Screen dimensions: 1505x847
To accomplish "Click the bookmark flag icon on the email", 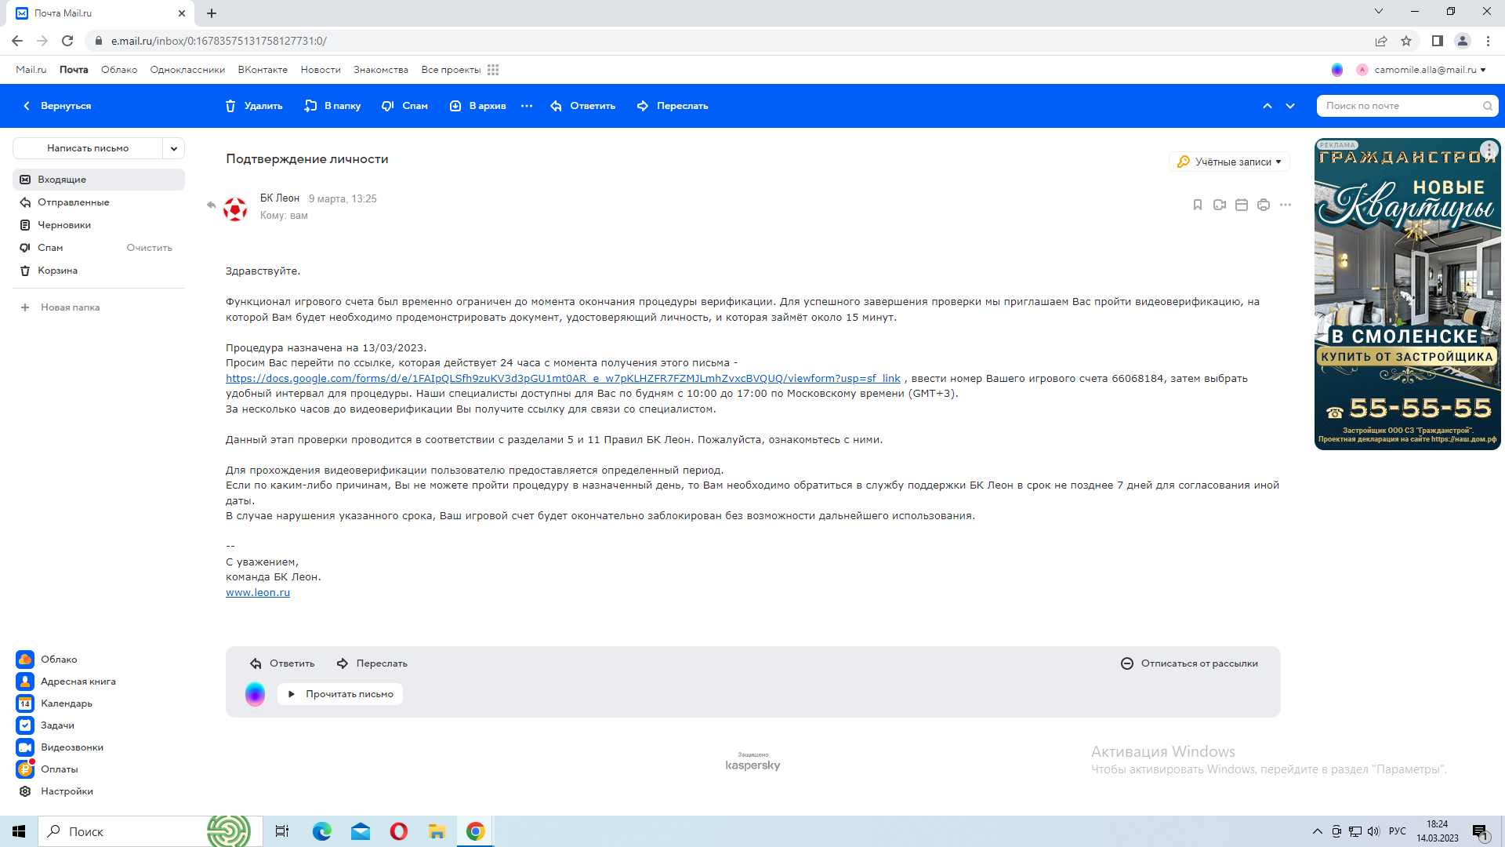I will tap(1197, 205).
